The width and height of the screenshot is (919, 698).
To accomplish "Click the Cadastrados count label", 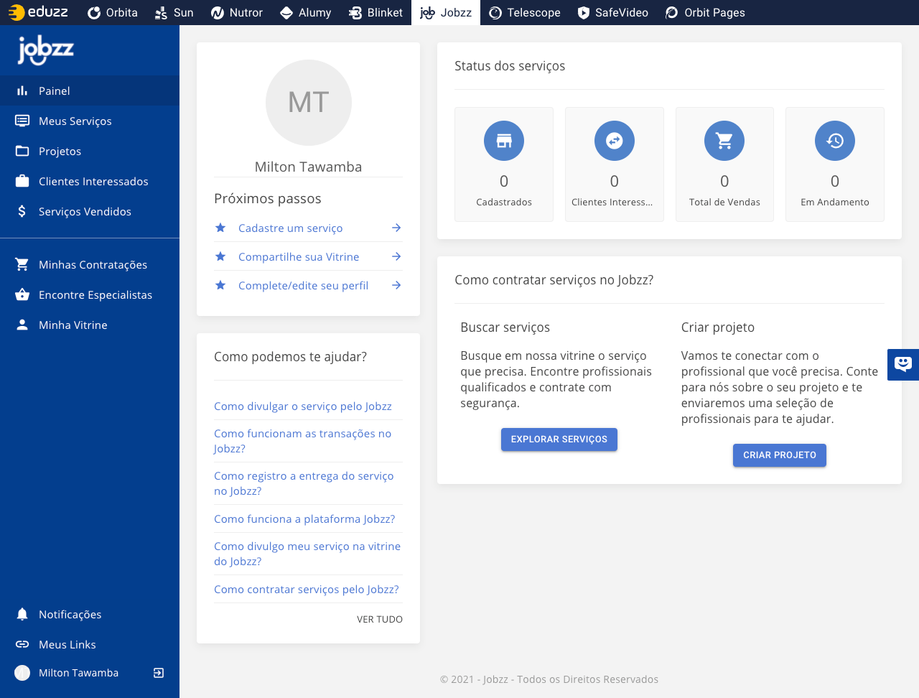I will click(504, 202).
